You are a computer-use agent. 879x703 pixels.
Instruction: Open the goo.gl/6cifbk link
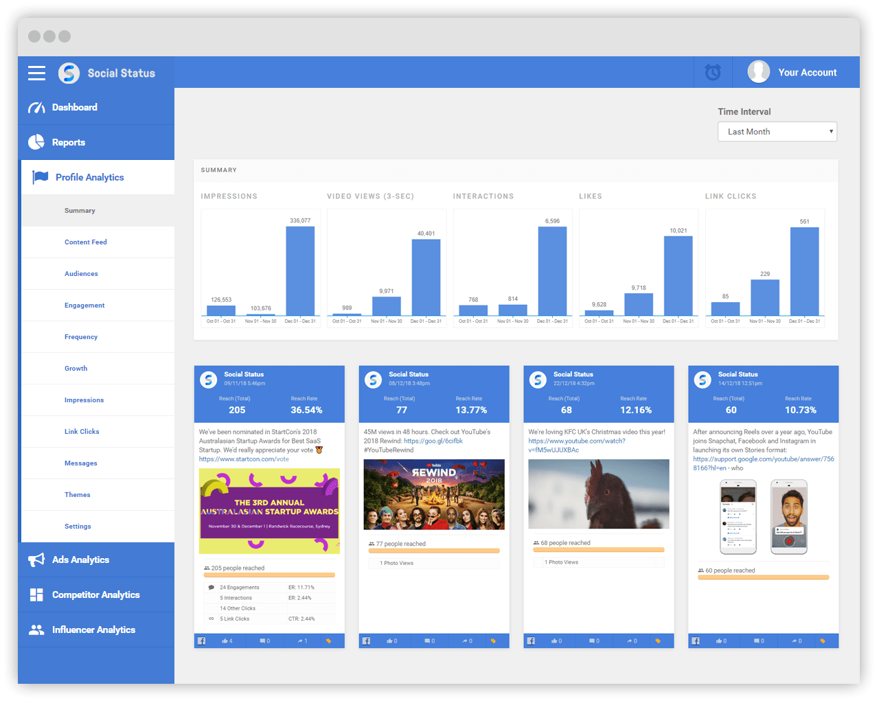(x=433, y=441)
